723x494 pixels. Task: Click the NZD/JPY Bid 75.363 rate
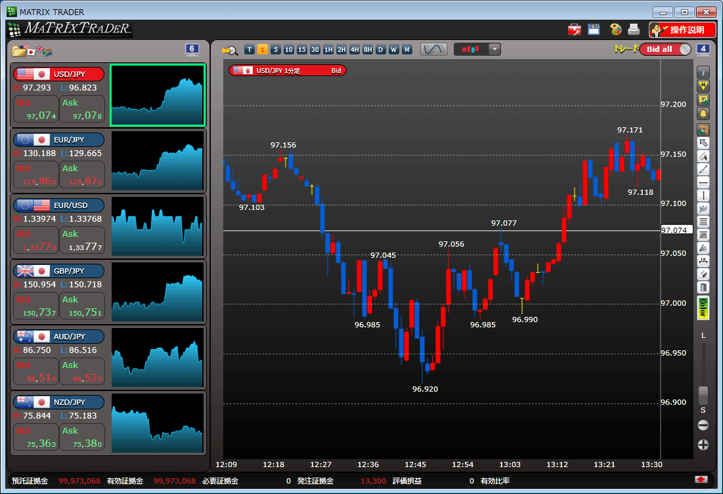pos(36,438)
